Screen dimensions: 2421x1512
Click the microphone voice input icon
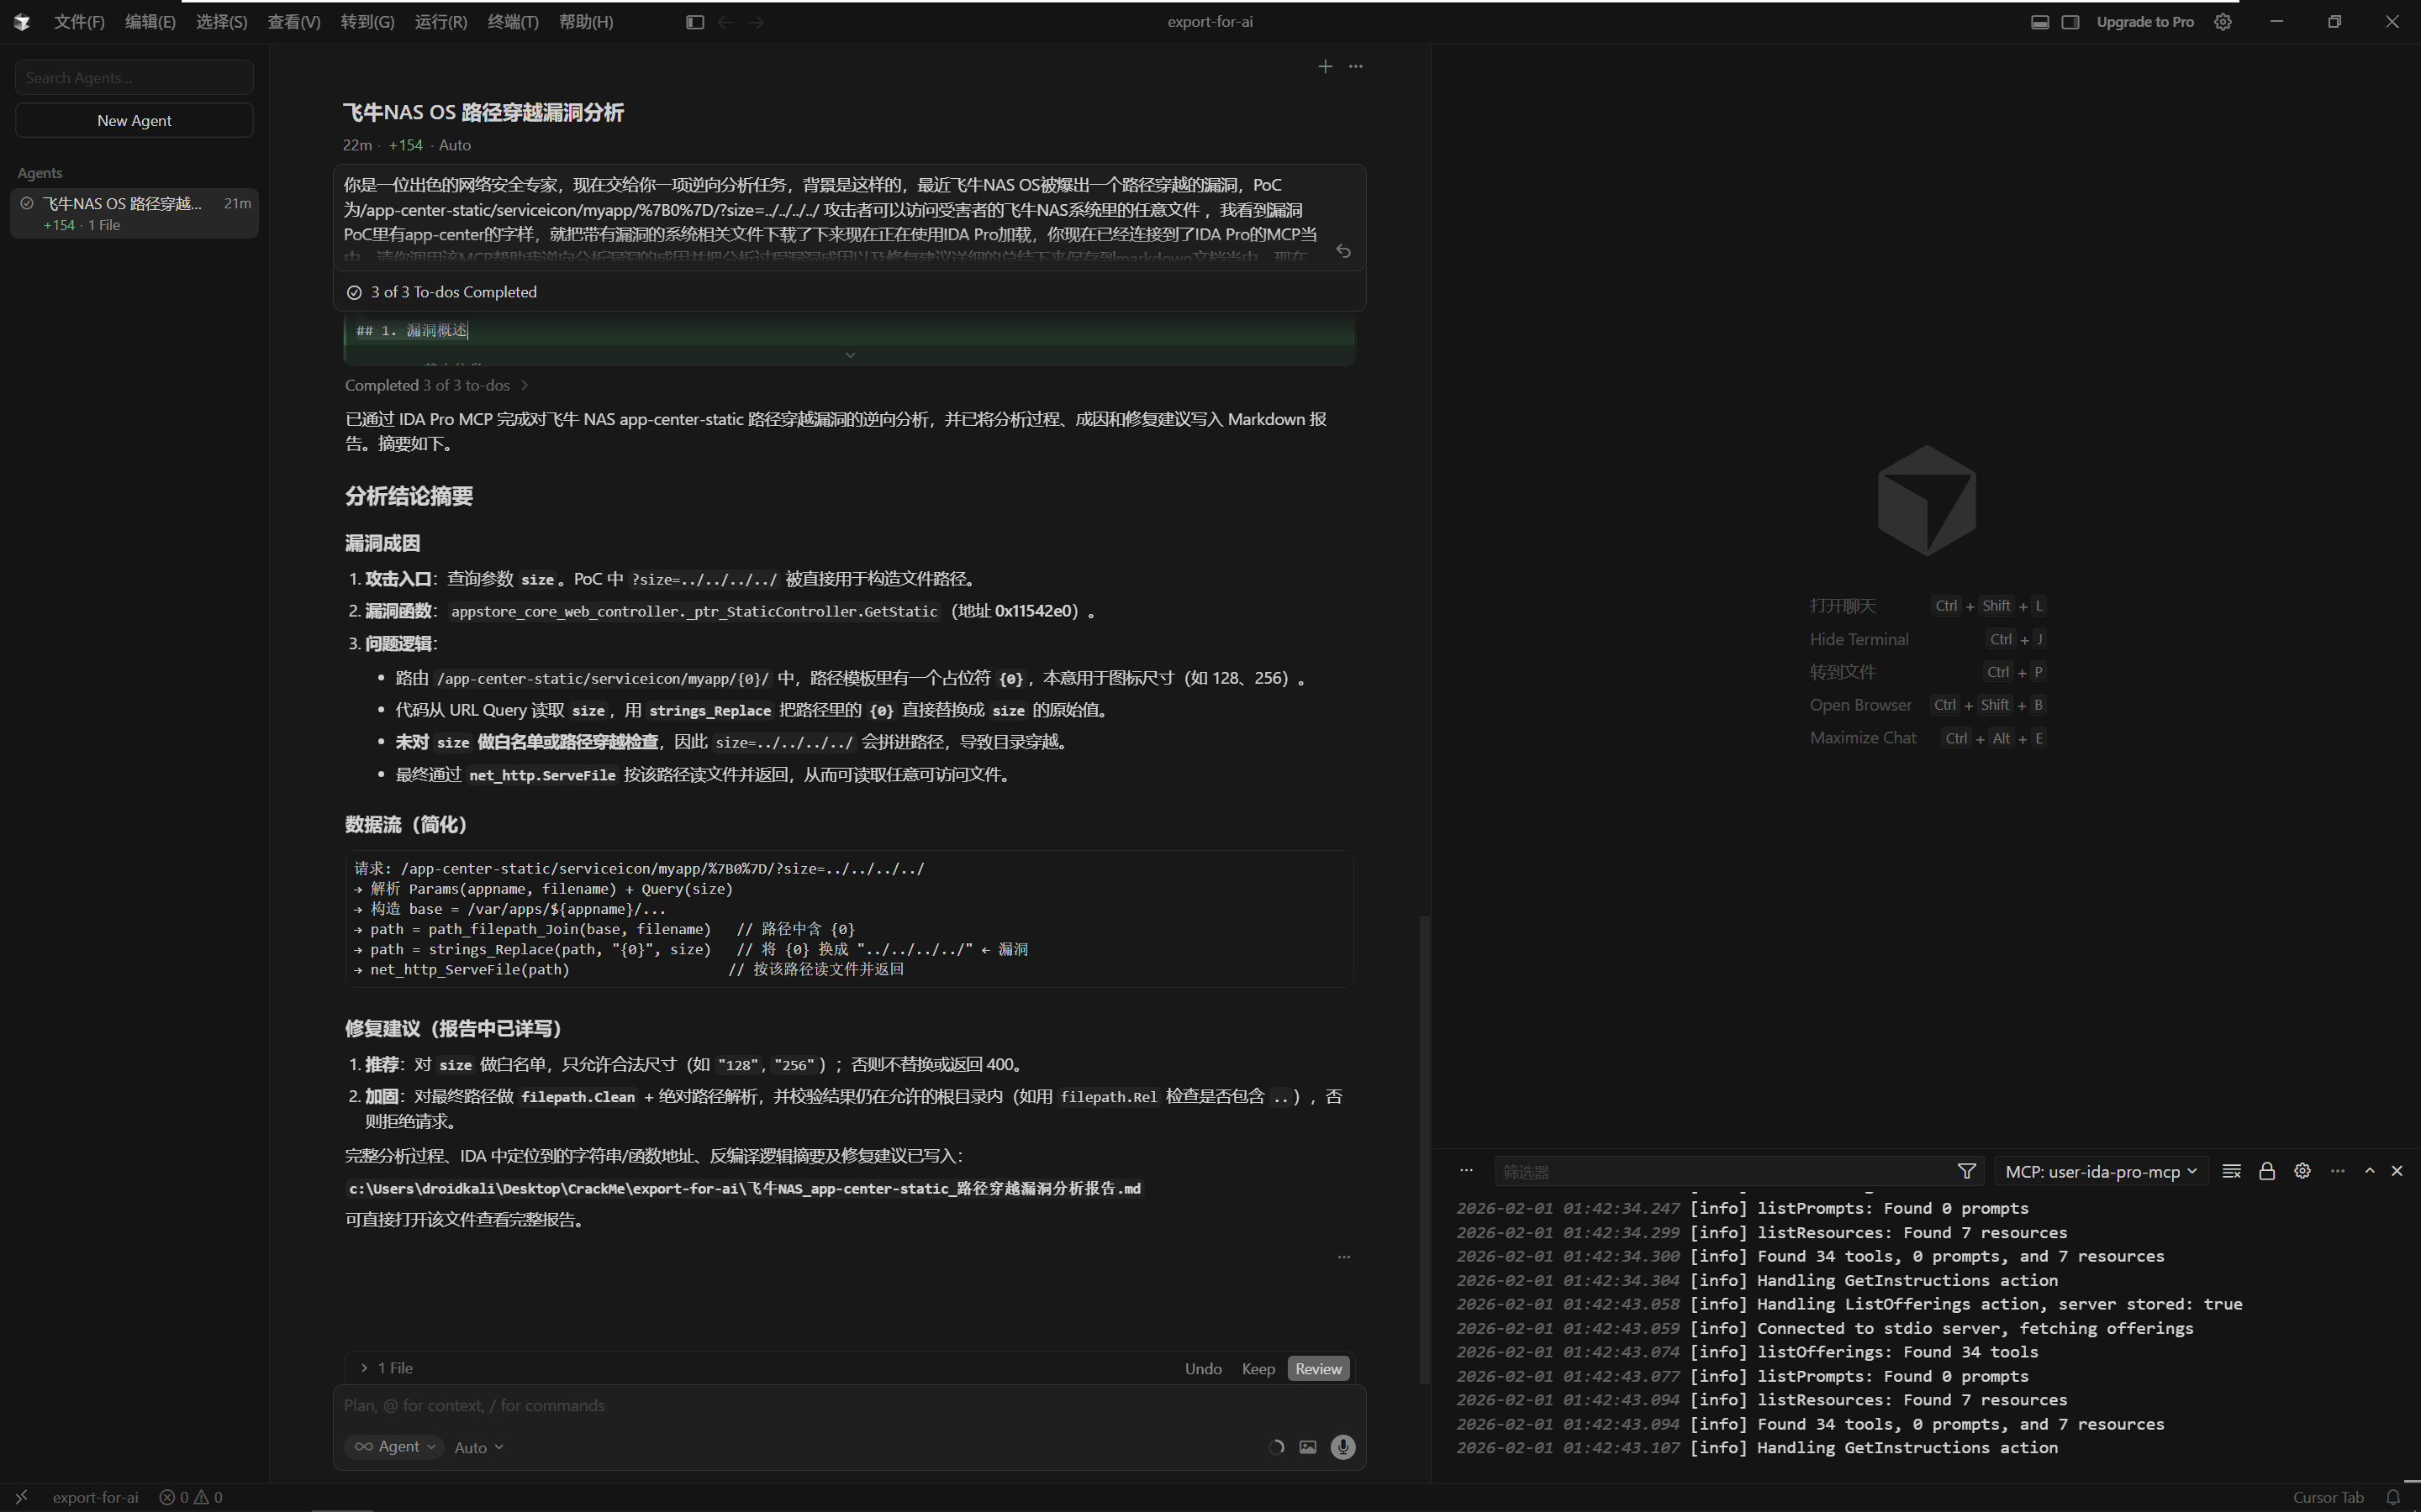1342,1447
